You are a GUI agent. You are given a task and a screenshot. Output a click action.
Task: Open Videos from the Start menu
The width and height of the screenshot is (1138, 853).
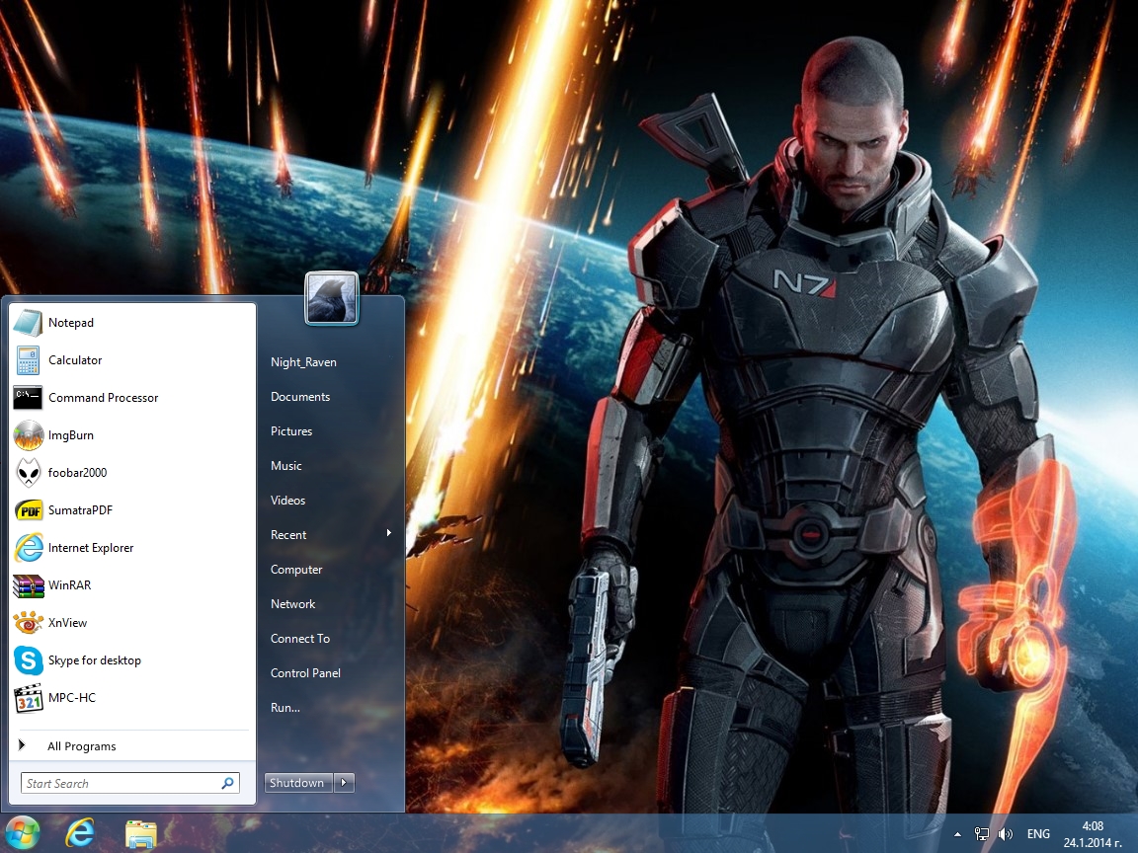coord(288,501)
